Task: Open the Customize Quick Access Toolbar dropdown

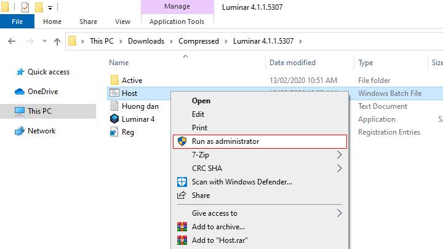Action: [x=50, y=7]
